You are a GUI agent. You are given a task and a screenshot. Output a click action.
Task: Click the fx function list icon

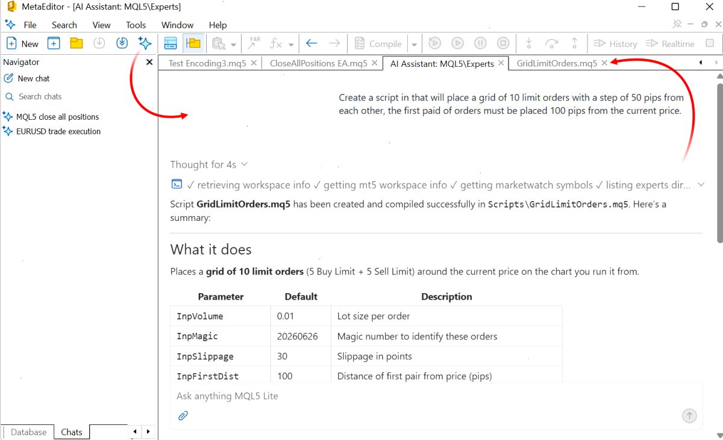click(x=276, y=43)
